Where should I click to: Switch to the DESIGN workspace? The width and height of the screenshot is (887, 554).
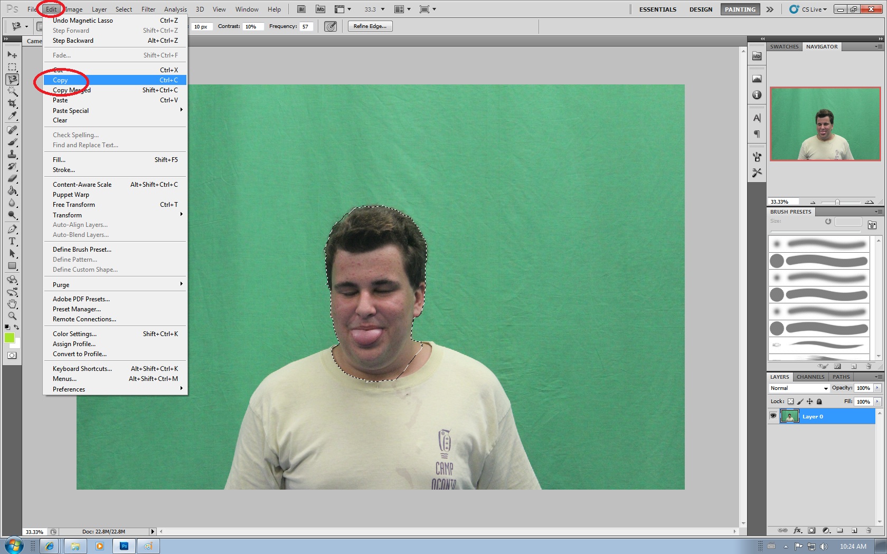[701, 9]
